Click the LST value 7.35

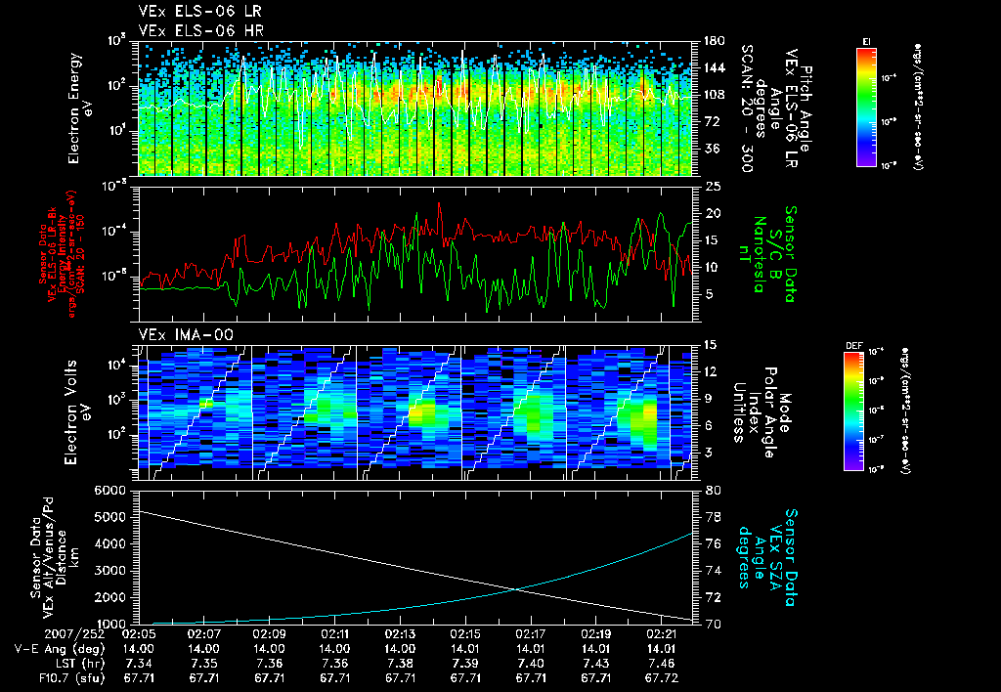coord(203,664)
